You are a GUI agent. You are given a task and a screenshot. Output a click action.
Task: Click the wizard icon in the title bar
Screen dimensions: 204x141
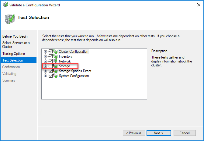(5, 5)
